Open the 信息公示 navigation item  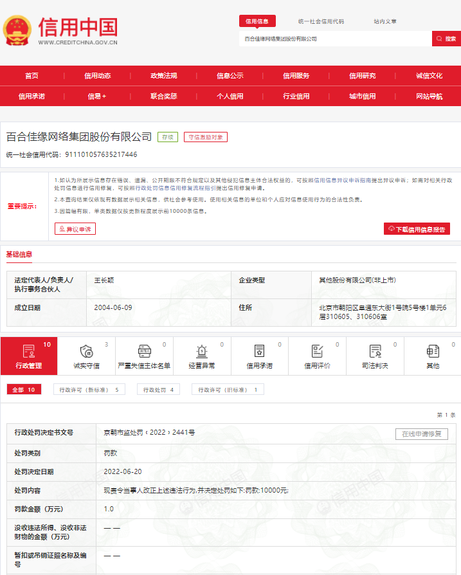[x=230, y=75]
